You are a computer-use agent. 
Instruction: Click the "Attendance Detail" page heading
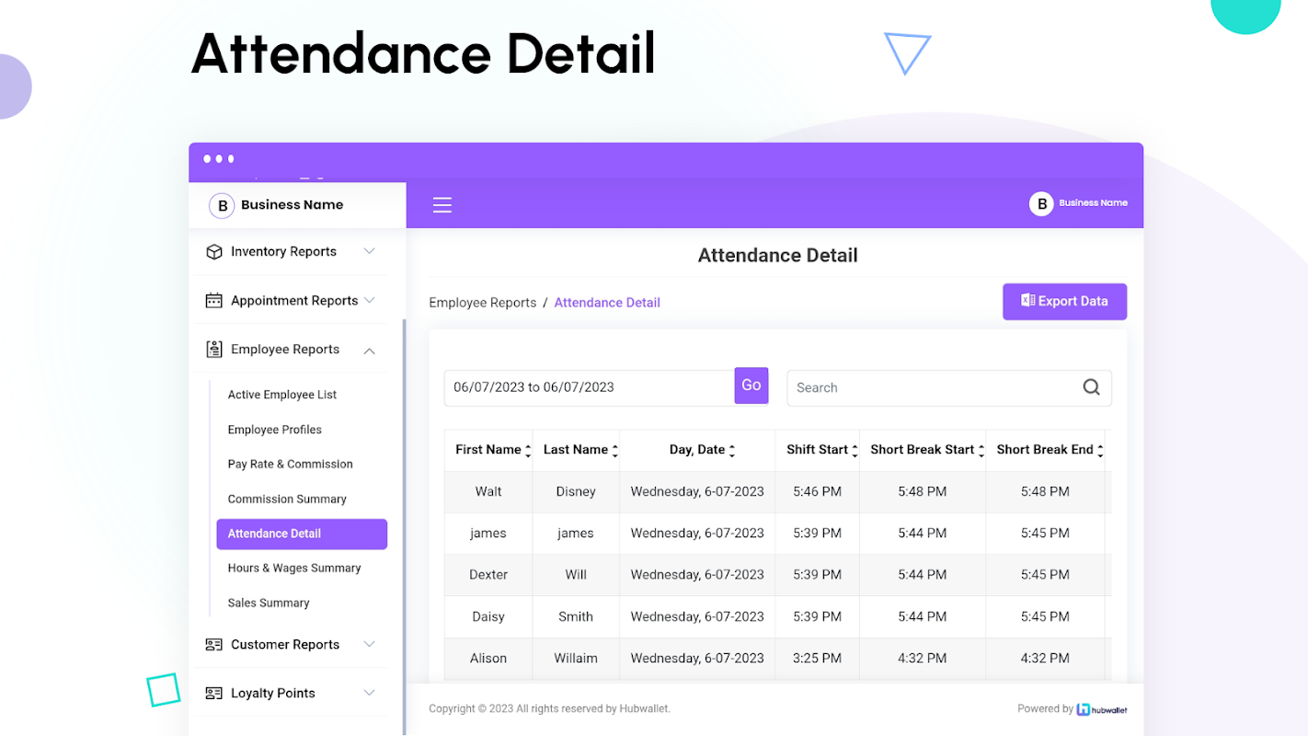pyautogui.click(x=778, y=256)
